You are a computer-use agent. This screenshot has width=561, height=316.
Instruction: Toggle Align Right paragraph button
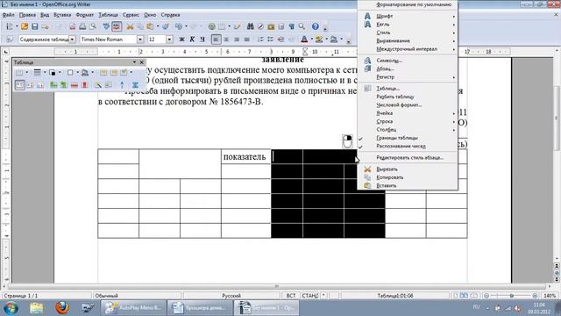click(x=237, y=39)
